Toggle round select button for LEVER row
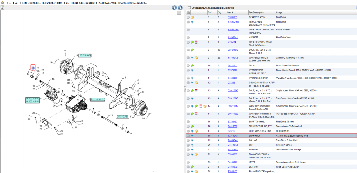Image resolution: width=357 pixels, height=173 pixels. (188, 162)
